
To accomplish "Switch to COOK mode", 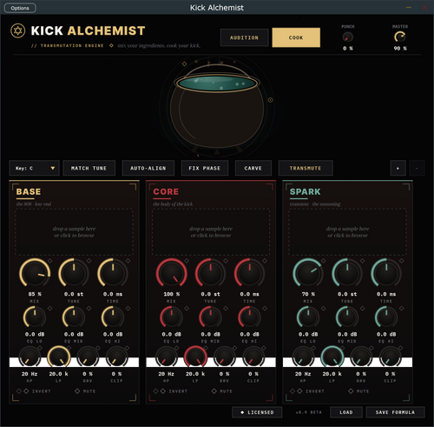I will coord(296,37).
